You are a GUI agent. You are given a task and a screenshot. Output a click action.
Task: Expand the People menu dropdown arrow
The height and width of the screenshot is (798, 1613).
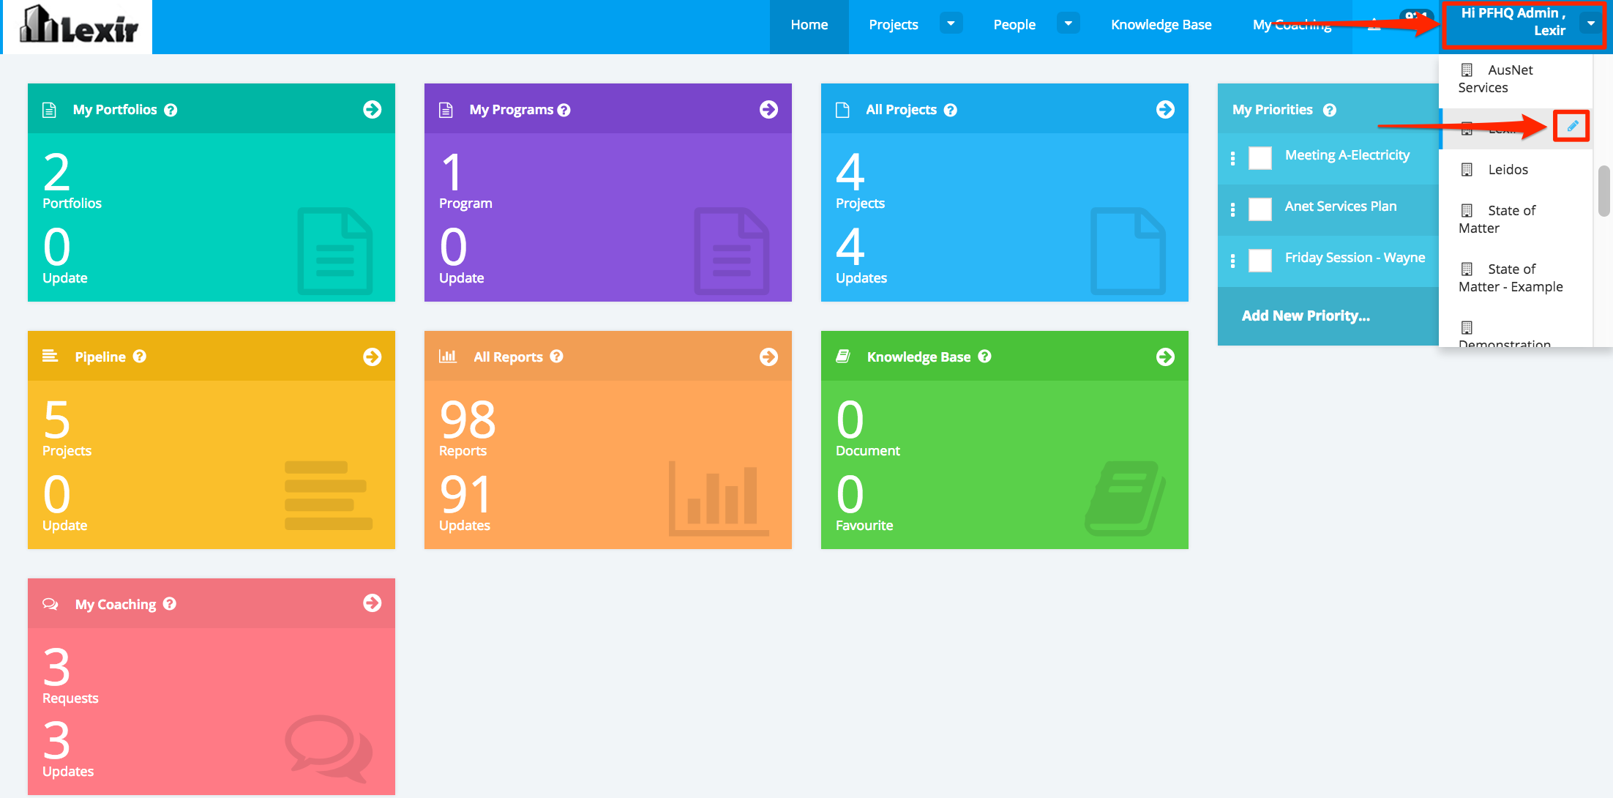coord(1068,24)
